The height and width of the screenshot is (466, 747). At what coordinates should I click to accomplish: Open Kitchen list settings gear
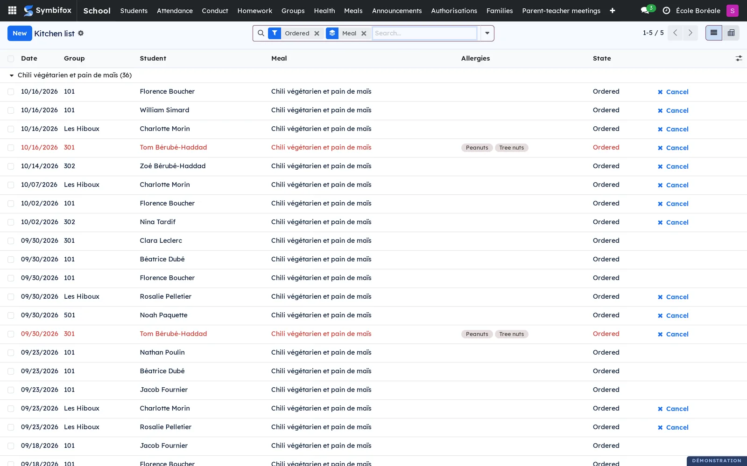[81, 33]
